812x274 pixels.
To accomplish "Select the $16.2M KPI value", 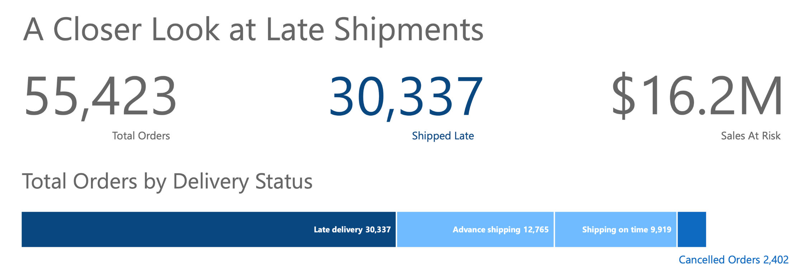I will (697, 96).
